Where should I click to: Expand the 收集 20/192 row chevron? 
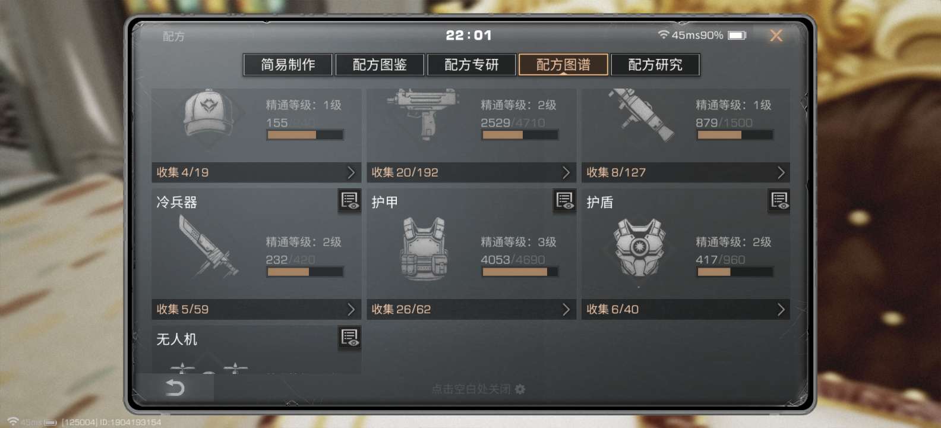point(566,172)
